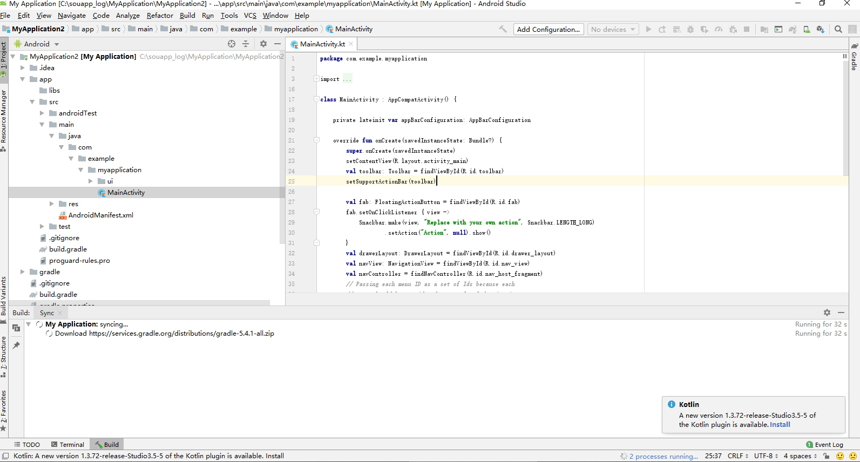Image resolution: width=860 pixels, height=462 pixels.
Task: Open the AVD Manager icon
Action: (x=807, y=29)
